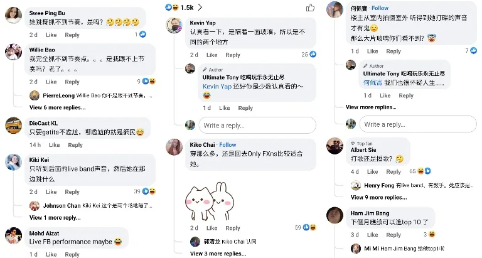The image size is (482, 258).
Task: Like Ham Jim Bang's comment
Action: 372,235
